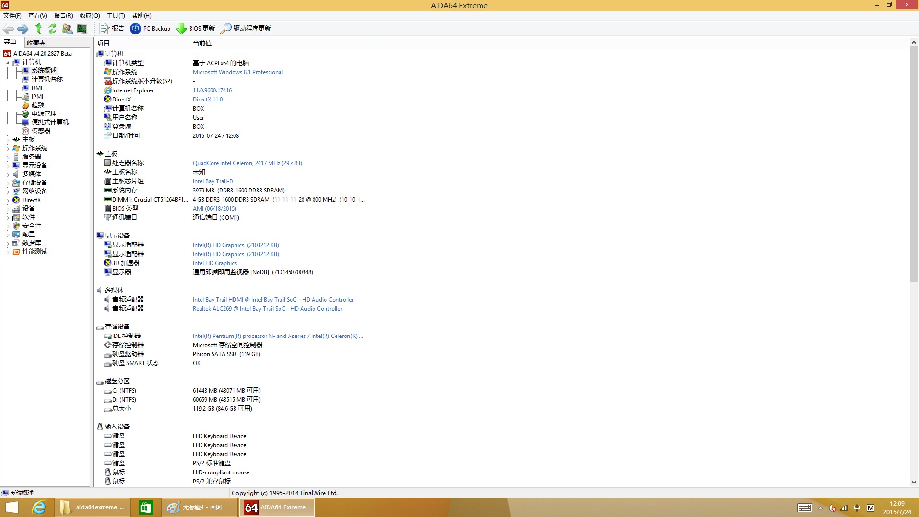This screenshot has width=919, height=517.
Task: Click the vertical scrollbar down arrow
Action: coord(914,483)
